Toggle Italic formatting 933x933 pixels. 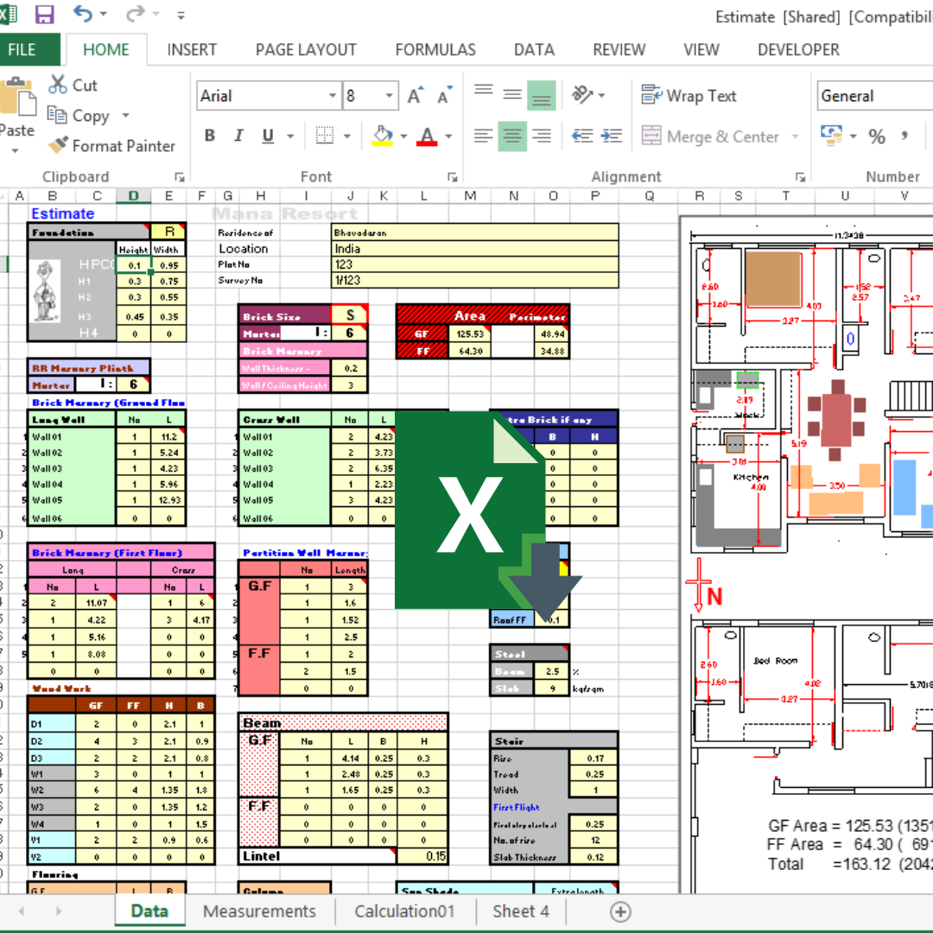pyautogui.click(x=238, y=136)
